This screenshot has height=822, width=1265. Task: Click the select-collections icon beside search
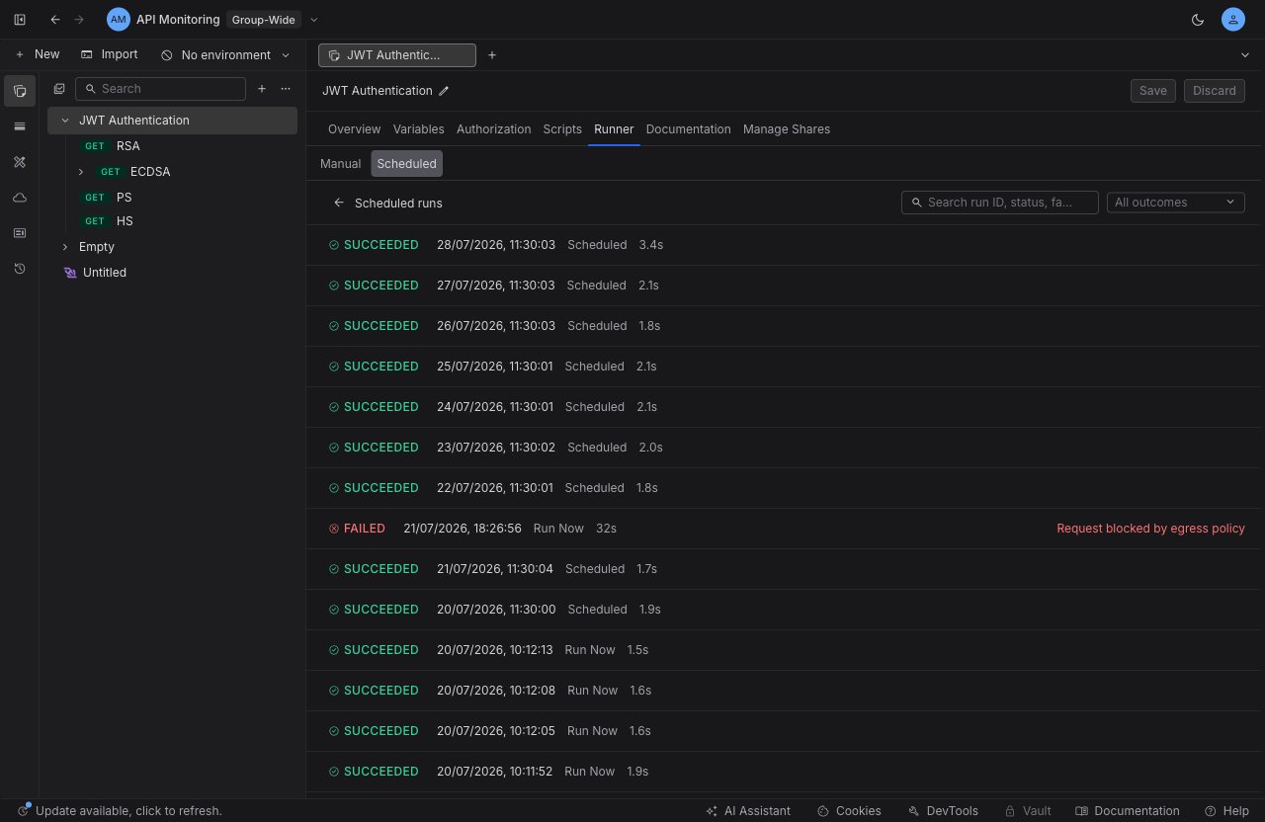tap(59, 89)
